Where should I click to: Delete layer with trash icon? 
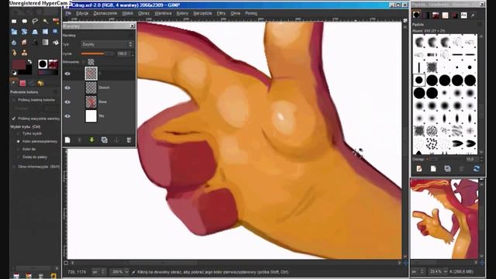[129, 139]
